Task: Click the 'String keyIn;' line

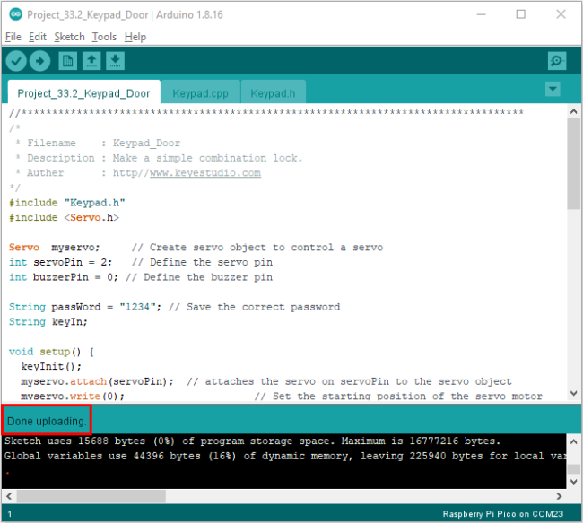Action: click(x=48, y=322)
